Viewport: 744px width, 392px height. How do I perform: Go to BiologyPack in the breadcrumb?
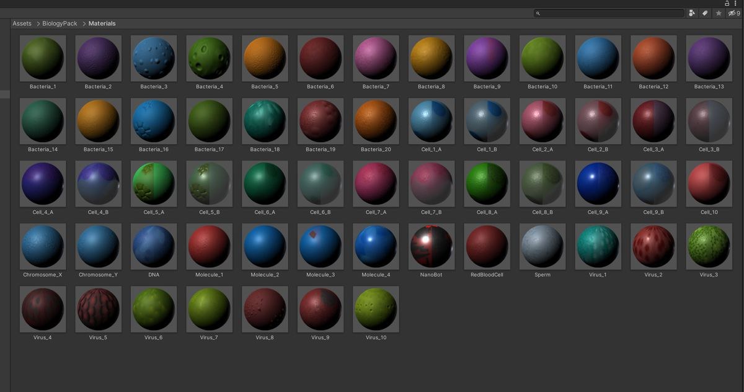(x=60, y=24)
